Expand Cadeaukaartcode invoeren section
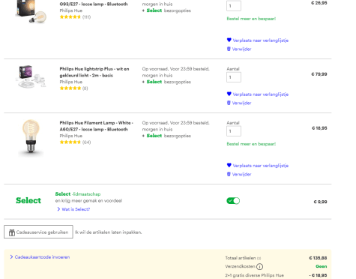This screenshot has width=356, height=279. [x=40, y=257]
